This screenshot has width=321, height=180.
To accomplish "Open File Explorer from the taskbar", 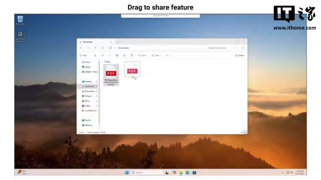I will (180, 172).
